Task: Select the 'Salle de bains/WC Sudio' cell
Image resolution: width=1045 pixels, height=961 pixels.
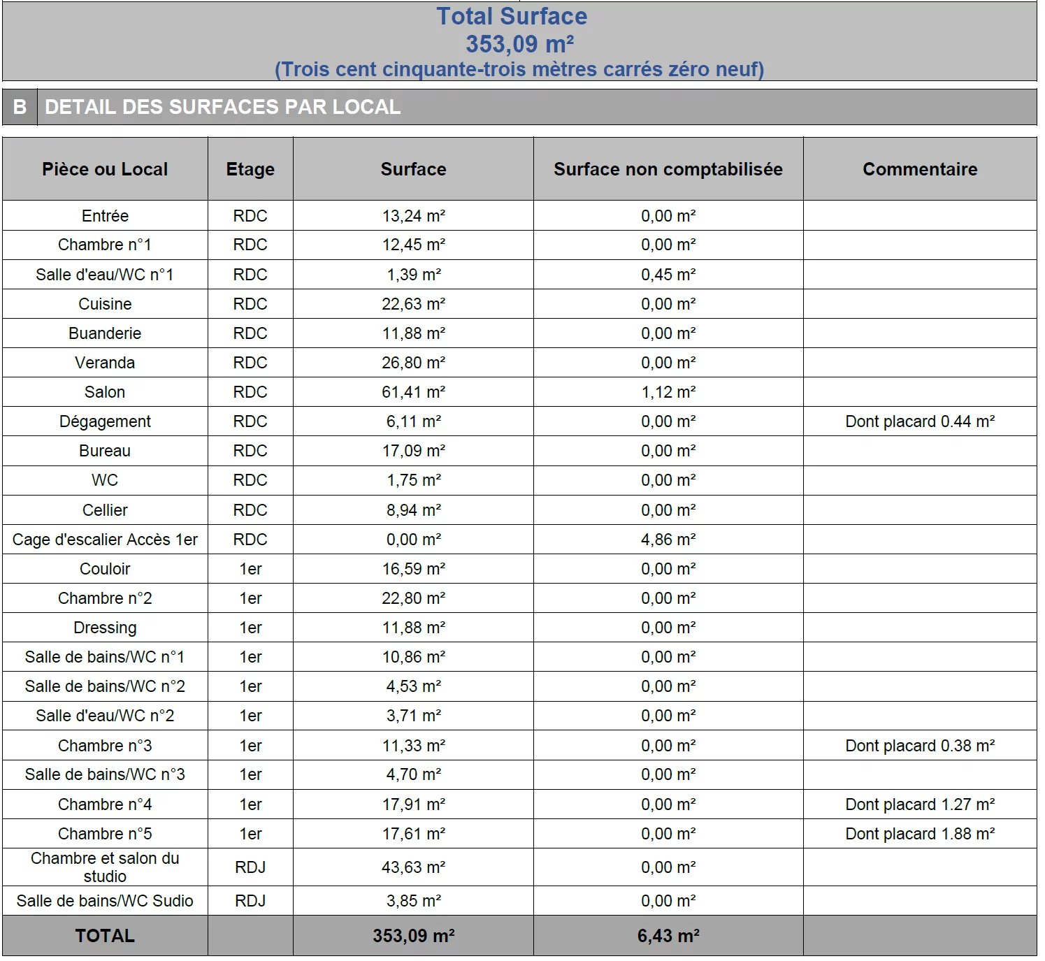Action: tap(105, 901)
